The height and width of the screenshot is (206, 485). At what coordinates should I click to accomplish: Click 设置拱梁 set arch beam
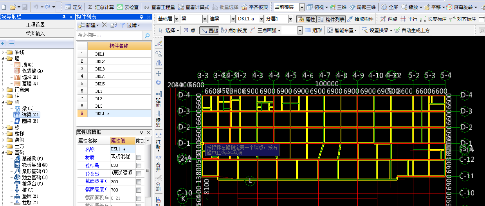point(377,30)
